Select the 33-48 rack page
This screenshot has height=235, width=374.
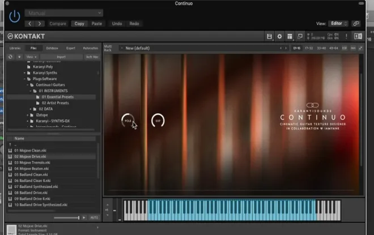coord(321,48)
